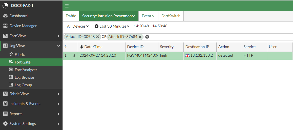Image resolution: width=293 pixels, height=130 pixels.
Task: Remove the Attack ID=37684 filter
Action: click(140, 37)
